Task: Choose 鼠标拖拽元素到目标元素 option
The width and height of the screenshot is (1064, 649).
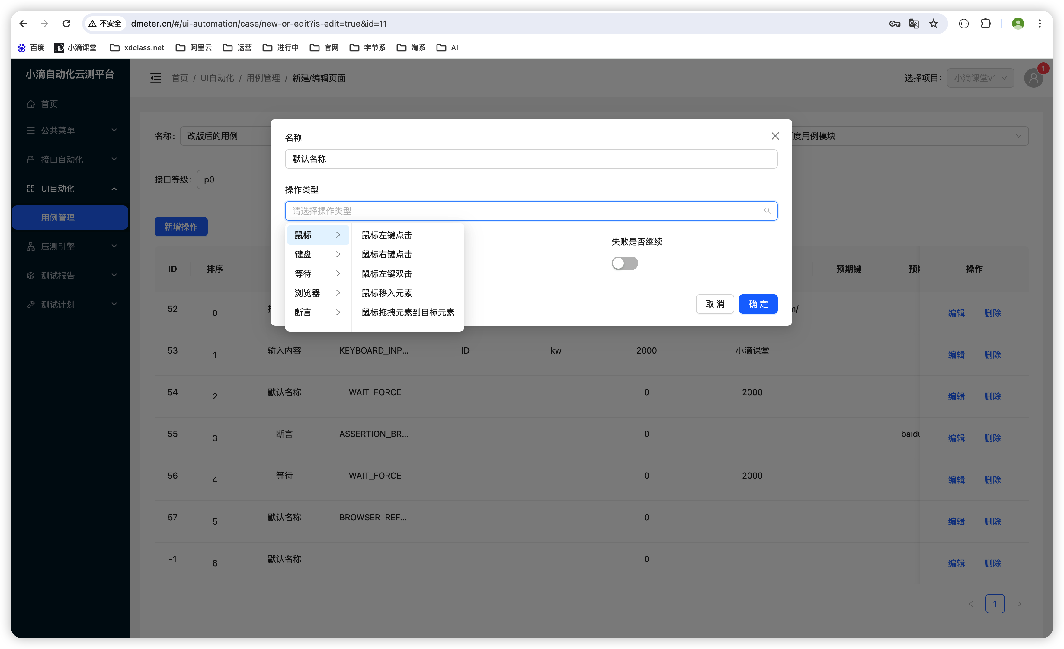Action: tap(408, 312)
